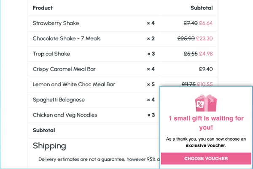Select the Spaghetti Bolognese item
This screenshot has height=169, width=253.
click(59, 100)
